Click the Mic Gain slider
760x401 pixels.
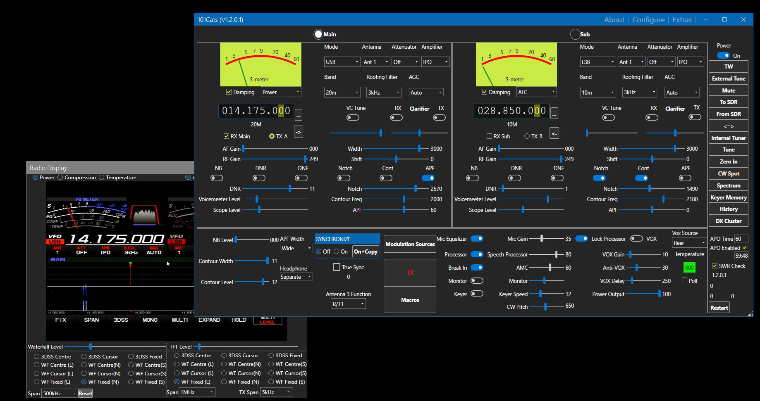(547, 239)
